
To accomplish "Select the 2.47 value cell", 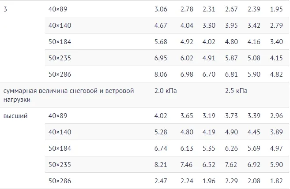I will [x=161, y=181].
